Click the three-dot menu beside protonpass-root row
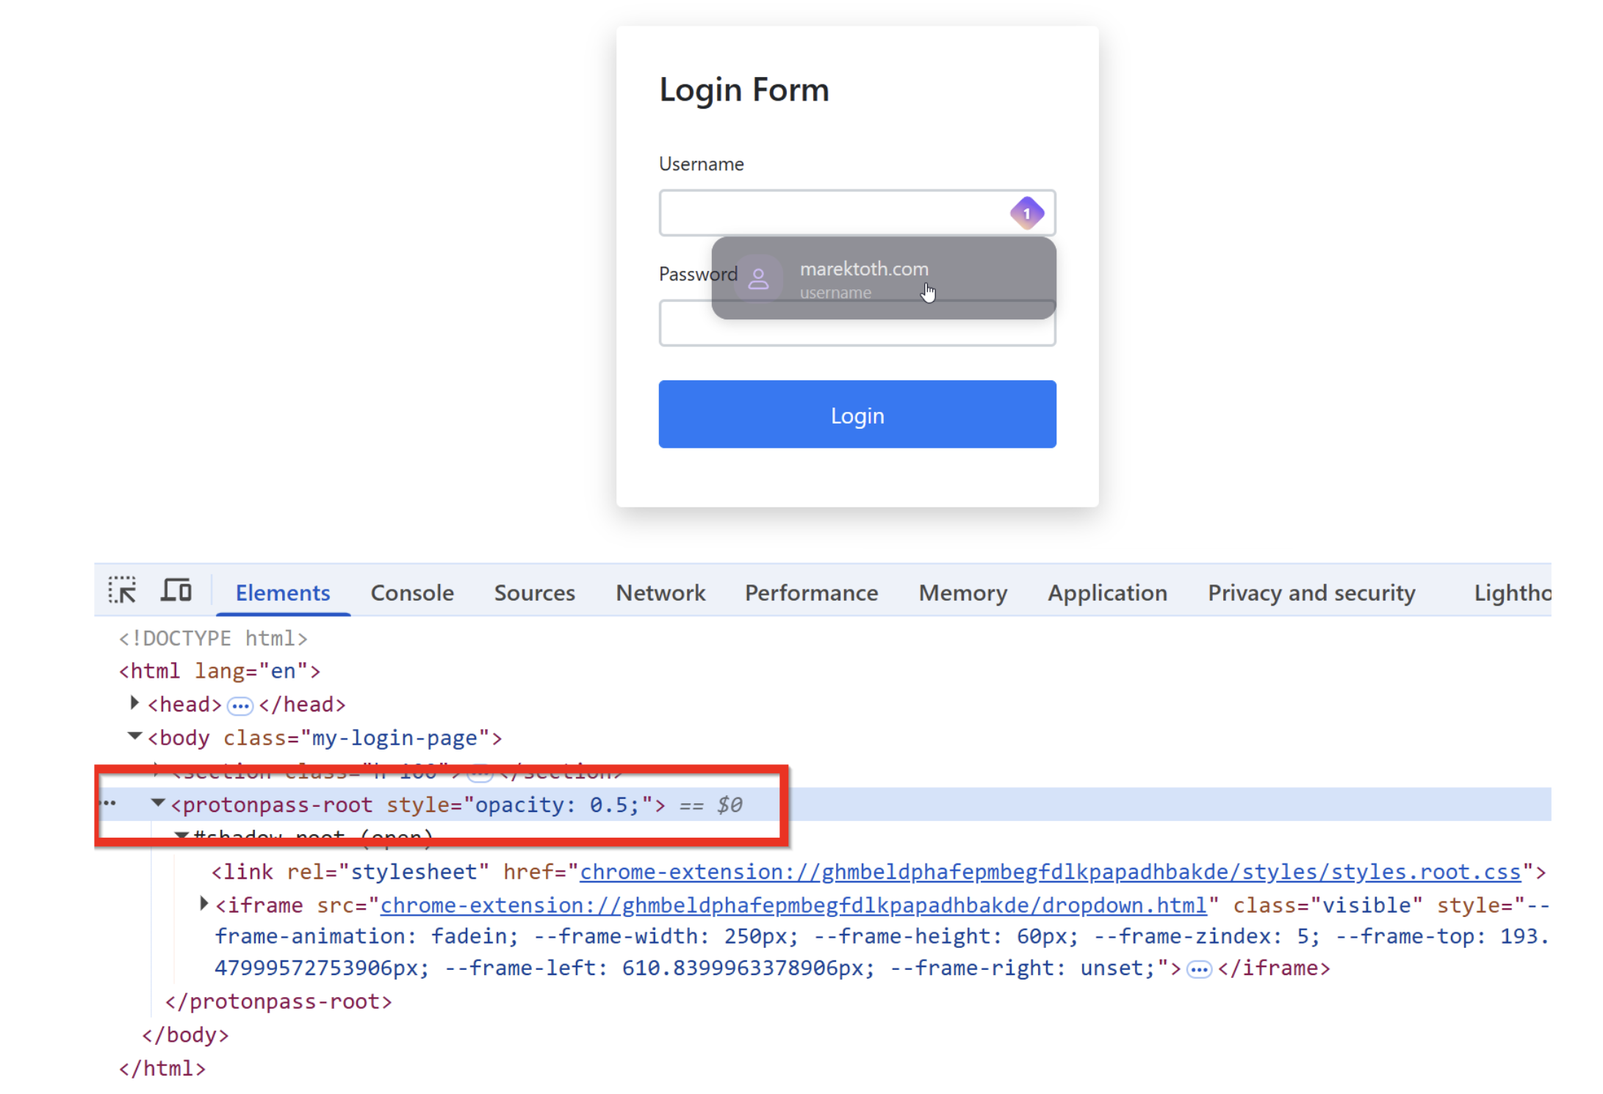Screen dimensions: 1603x1094 pyautogui.click(x=109, y=803)
